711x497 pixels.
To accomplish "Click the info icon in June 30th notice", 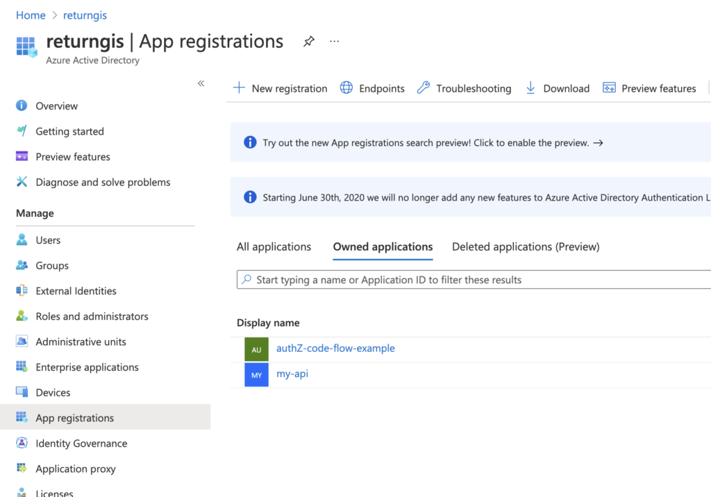I will pyautogui.click(x=250, y=197).
